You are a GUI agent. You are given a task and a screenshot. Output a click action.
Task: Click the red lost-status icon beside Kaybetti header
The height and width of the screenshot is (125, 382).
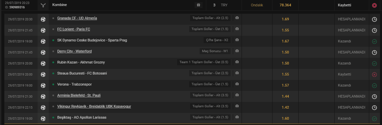[x=374, y=5]
